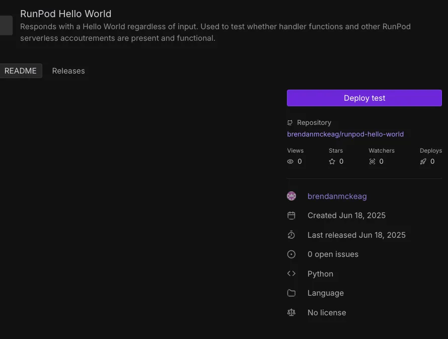Click the code brackets icon beside Python
The width and height of the screenshot is (448, 339).
pyautogui.click(x=291, y=274)
